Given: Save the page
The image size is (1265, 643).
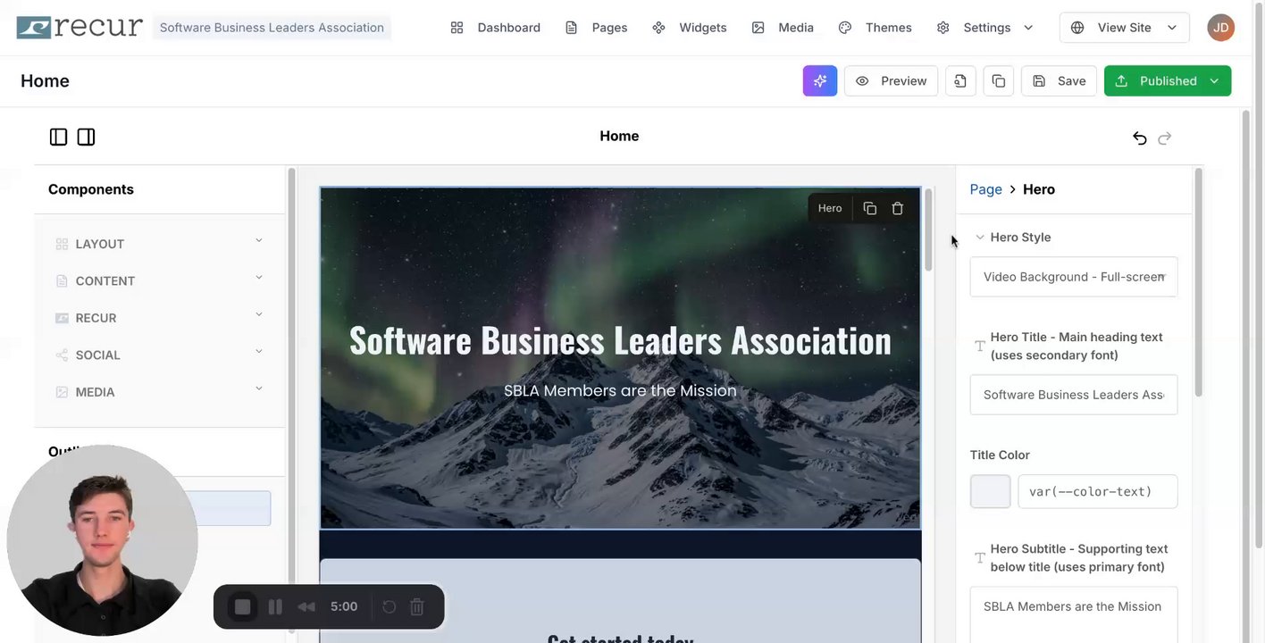Looking at the screenshot, I should pyautogui.click(x=1059, y=80).
